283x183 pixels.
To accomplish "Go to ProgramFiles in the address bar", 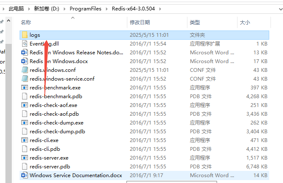I will point(86,8).
